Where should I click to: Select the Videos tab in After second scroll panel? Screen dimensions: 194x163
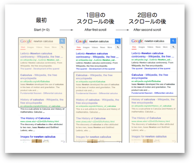[x=150, y=47]
